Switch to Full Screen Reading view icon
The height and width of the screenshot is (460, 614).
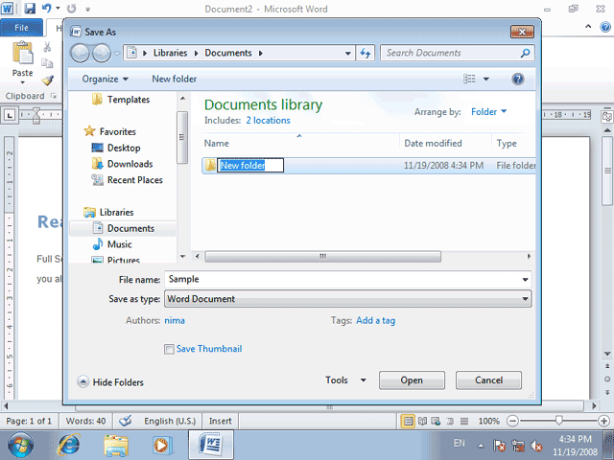[x=422, y=422]
